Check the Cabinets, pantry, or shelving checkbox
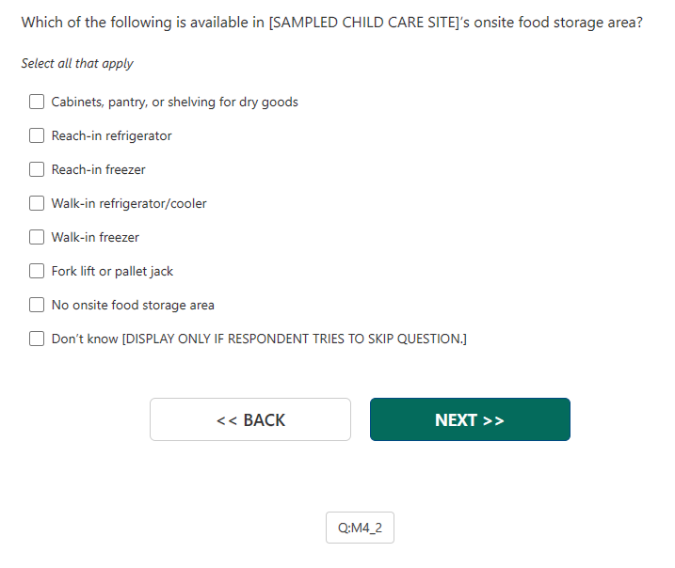The width and height of the screenshot is (675, 568). [x=37, y=102]
